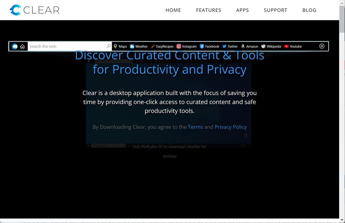This screenshot has width=345, height=223.
Task: Open the Twitter bird icon
Action: tap(224, 46)
